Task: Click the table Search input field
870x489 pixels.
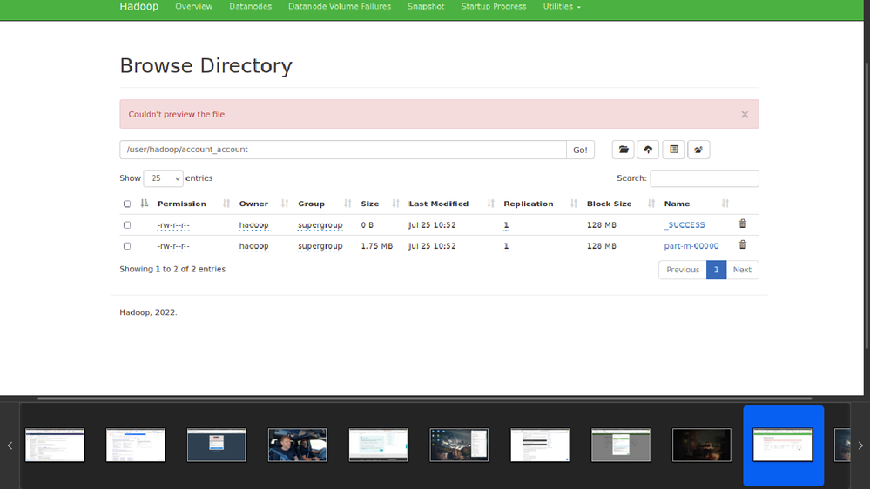Action: pos(704,178)
